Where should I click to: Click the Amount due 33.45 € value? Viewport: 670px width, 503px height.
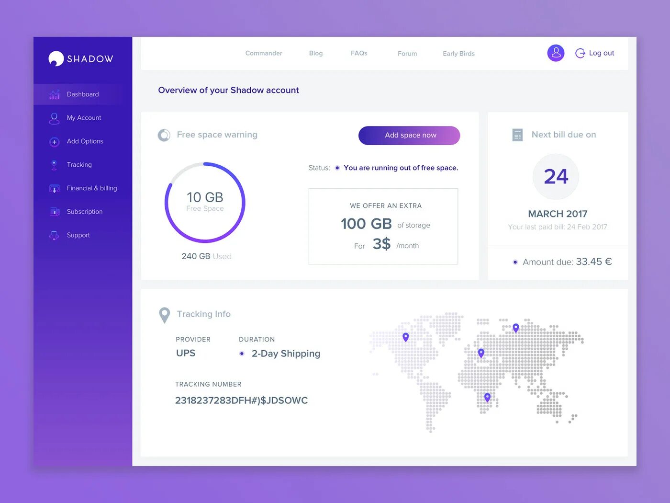(x=593, y=262)
